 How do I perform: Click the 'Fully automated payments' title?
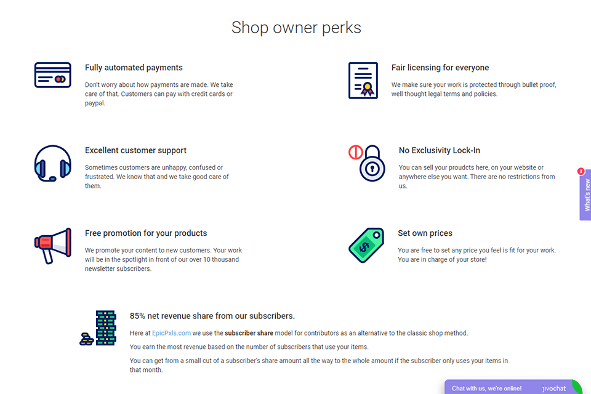tap(134, 68)
